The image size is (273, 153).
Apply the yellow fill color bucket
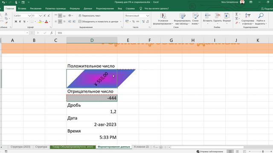point(40,22)
